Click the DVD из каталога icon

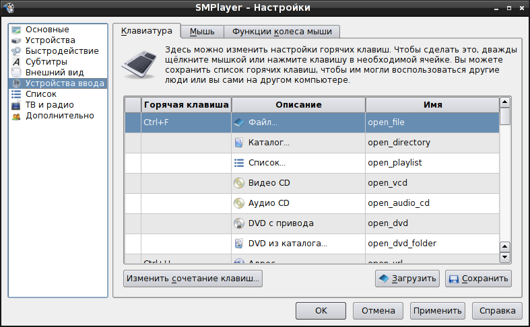[x=239, y=244]
